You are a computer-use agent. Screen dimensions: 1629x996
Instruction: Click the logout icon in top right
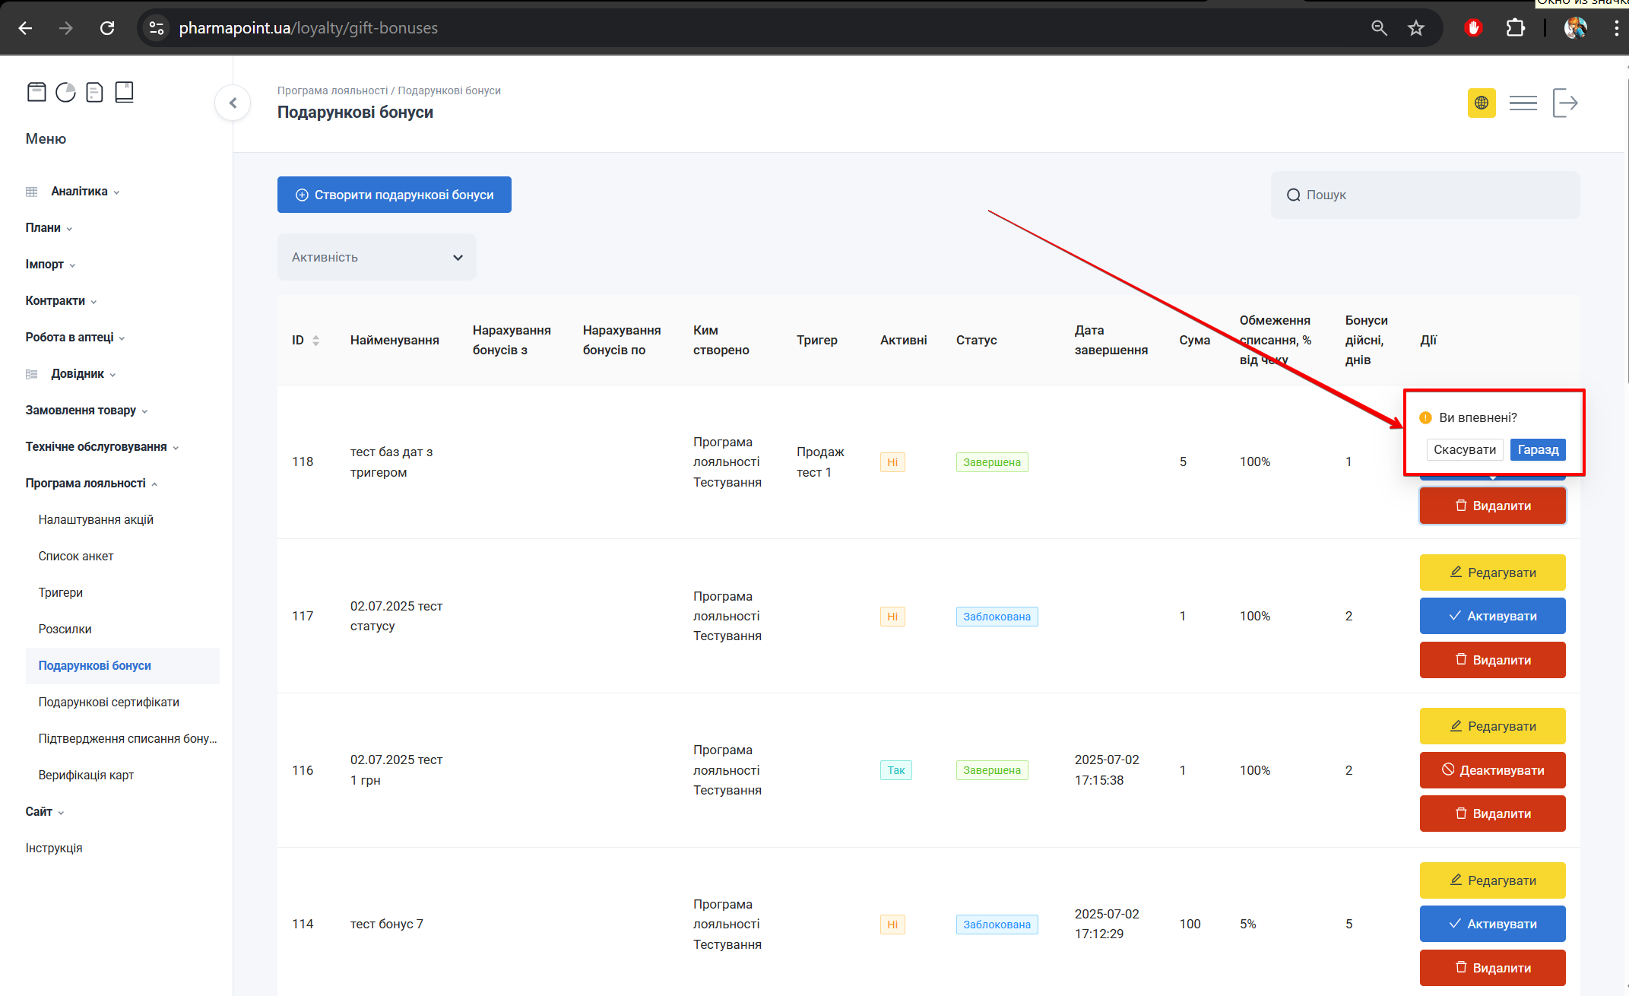tap(1564, 103)
